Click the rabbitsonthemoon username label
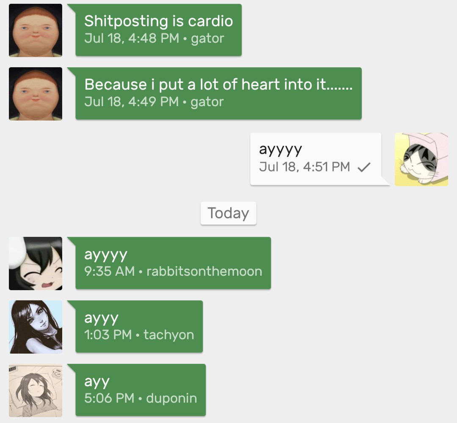Image resolution: width=457 pixels, height=423 pixels. pyautogui.click(x=204, y=272)
